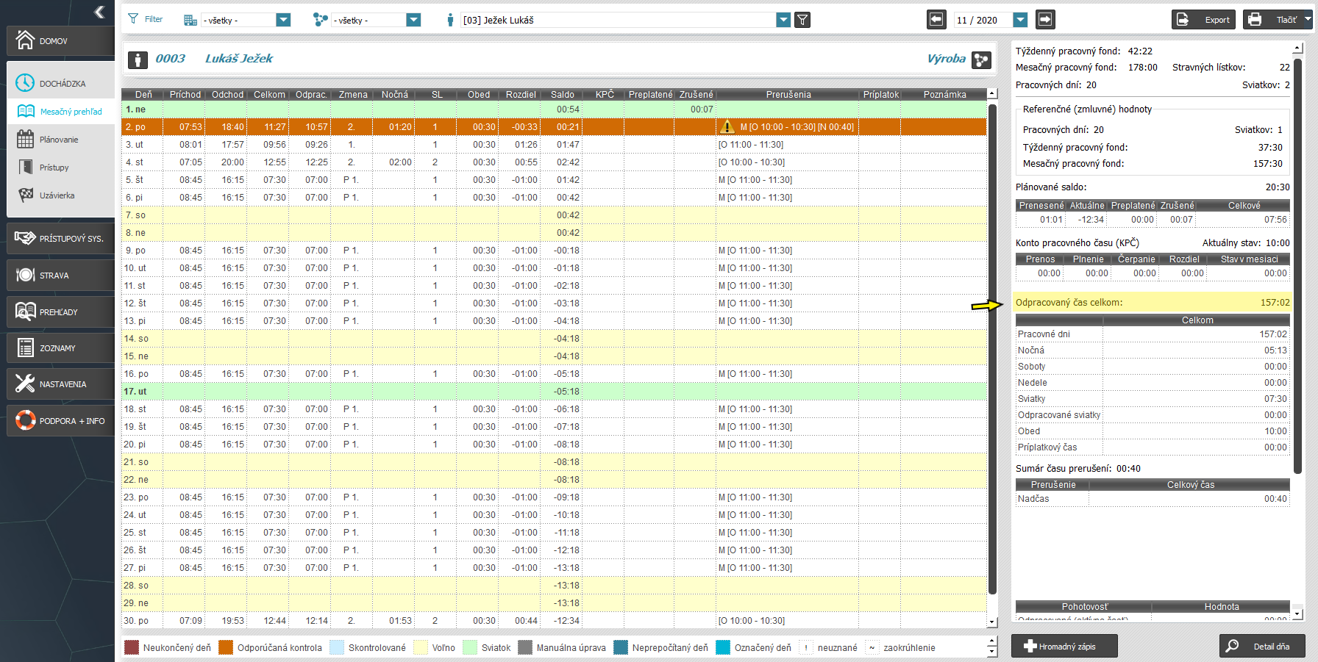This screenshot has height=662, width=1318.
Task: Click Lukáš Ježek employee name
Action: (238, 59)
